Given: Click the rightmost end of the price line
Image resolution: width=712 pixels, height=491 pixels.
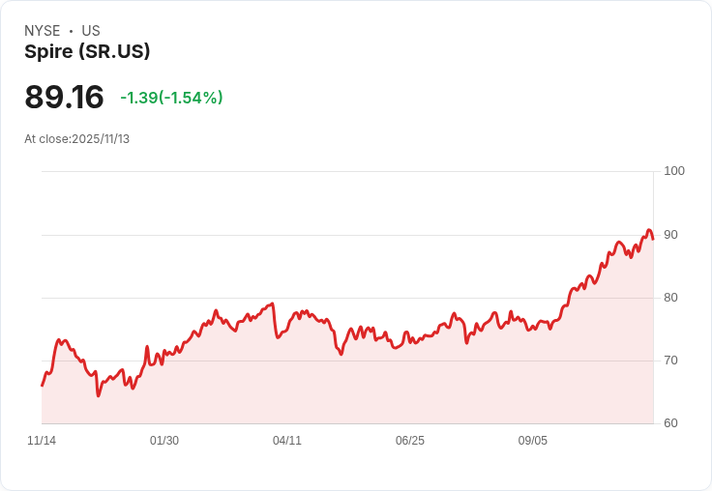Looking at the screenshot, I should click(653, 239).
